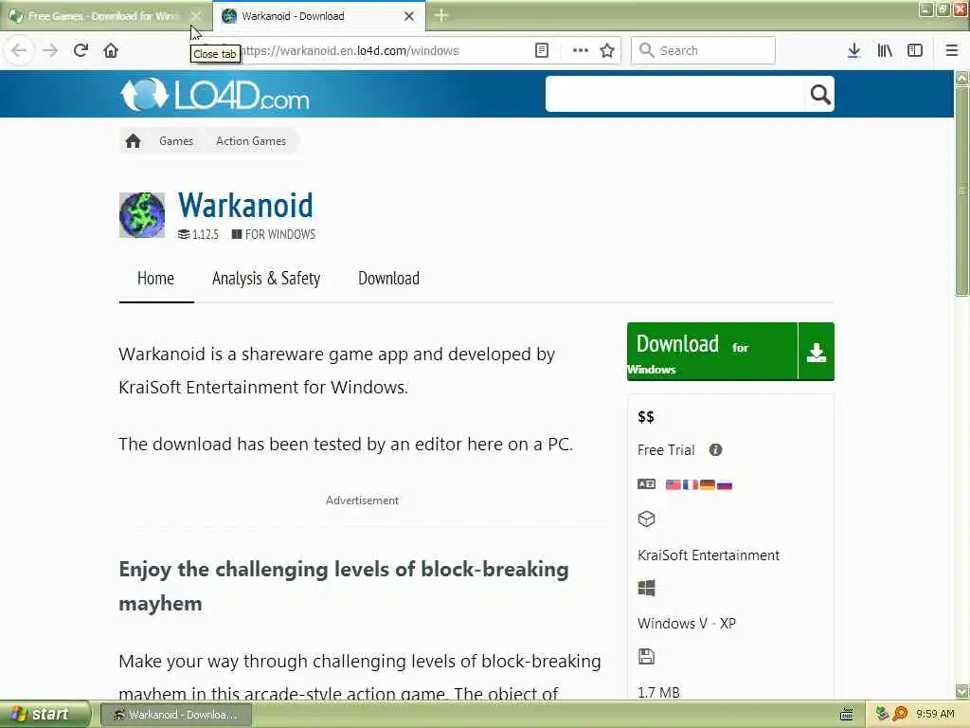Click the FOR WINDOWS label

click(274, 234)
